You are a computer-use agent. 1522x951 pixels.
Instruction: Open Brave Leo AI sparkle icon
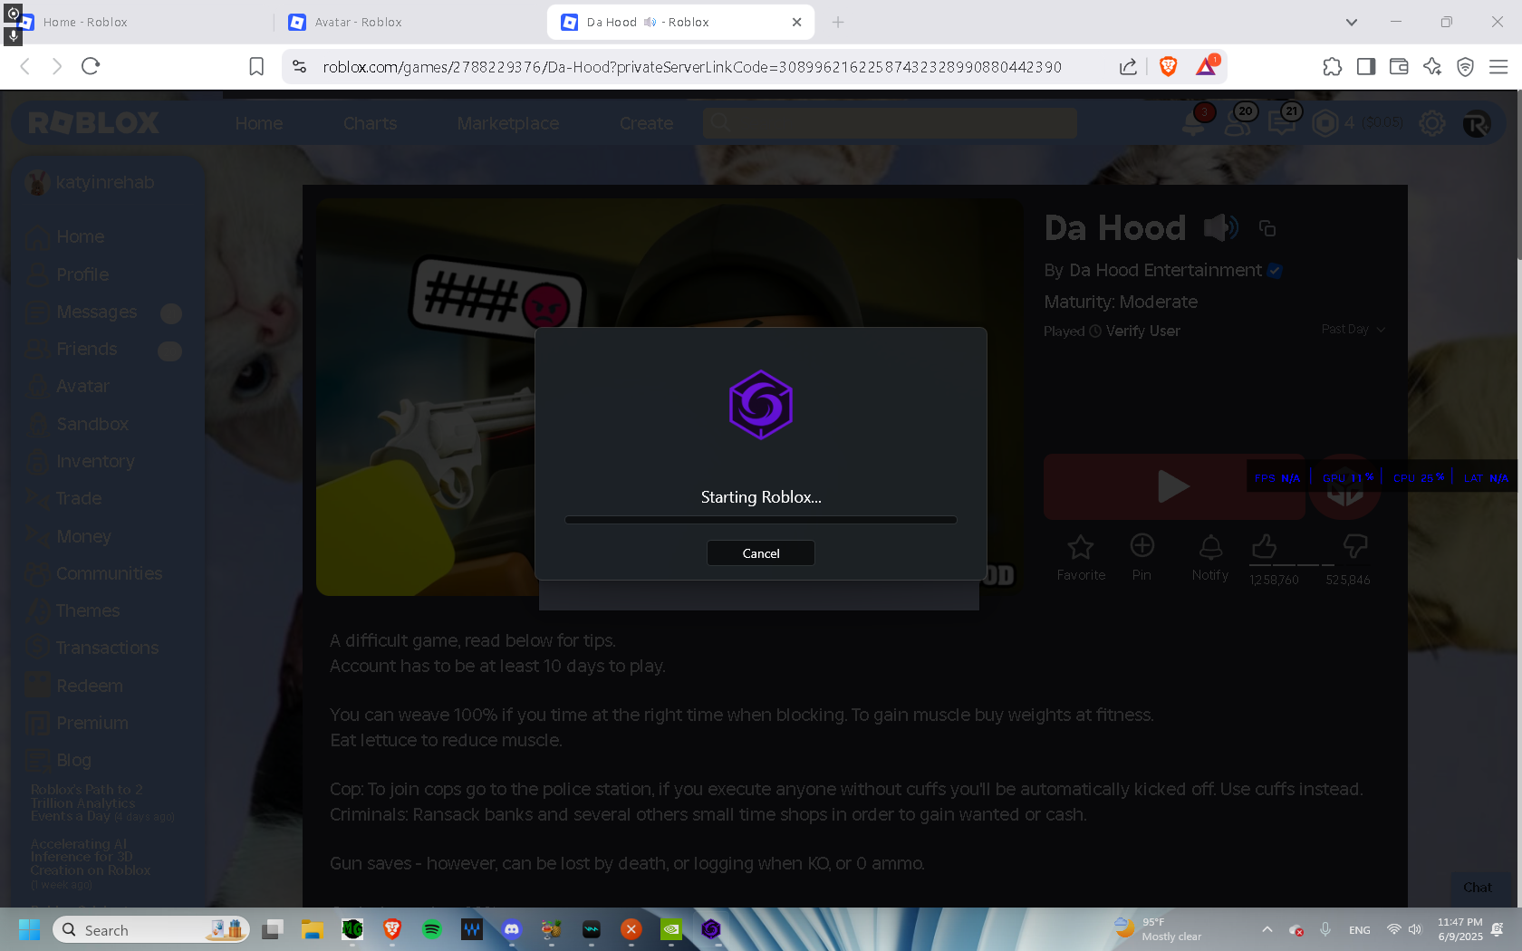coord(1431,66)
